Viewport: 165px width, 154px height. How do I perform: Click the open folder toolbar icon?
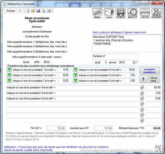point(33,11)
